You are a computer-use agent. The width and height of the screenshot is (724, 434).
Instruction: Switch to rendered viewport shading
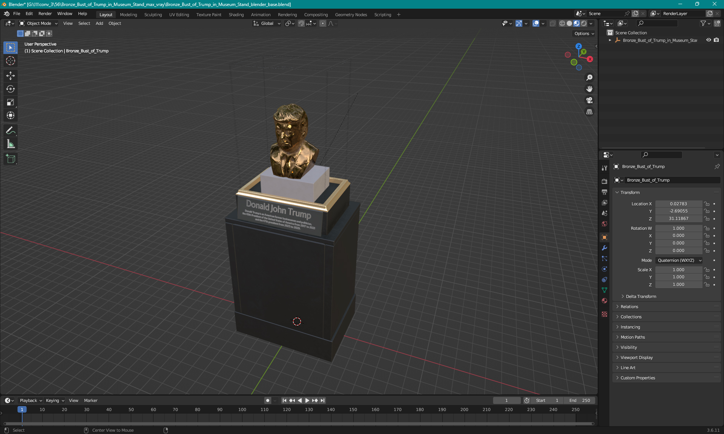click(x=584, y=23)
